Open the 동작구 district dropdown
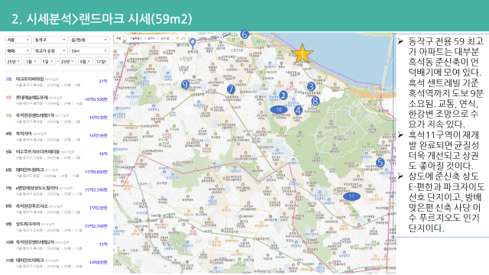Image resolution: width=489 pixels, height=275 pixels. (x=50, y=40)
